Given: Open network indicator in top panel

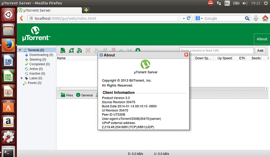Looking at the screenshot, I should [219, 3].
